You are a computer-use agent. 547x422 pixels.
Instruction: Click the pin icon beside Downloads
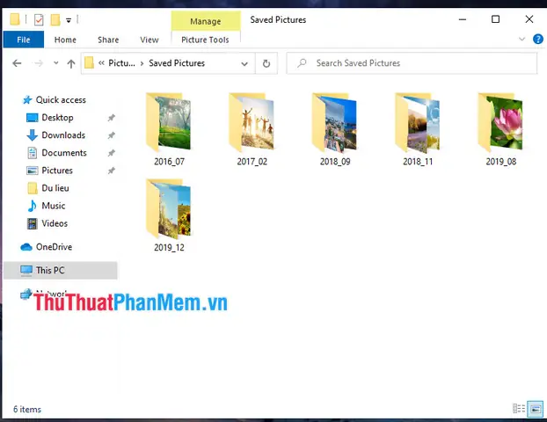coord(111,135)
